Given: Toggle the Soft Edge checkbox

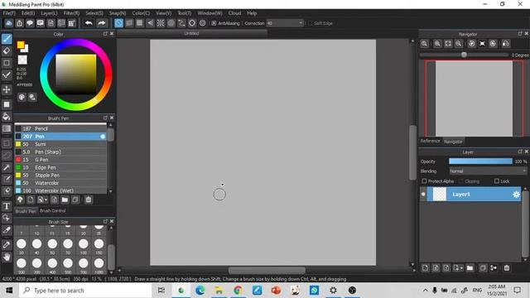Looking at the screenshot, I should (311, 23).
